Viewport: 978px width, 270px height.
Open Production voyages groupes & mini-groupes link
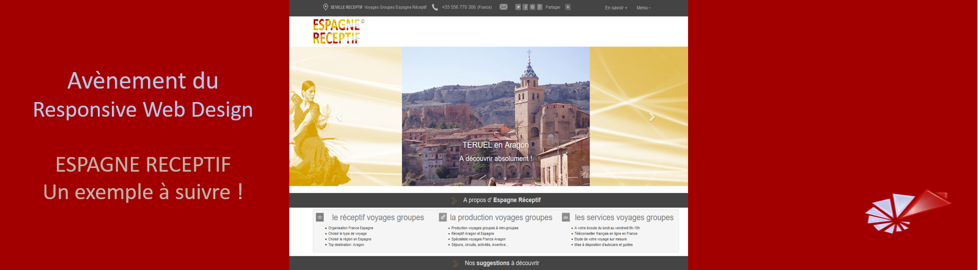pyautogui.click(x=485, y=228)
